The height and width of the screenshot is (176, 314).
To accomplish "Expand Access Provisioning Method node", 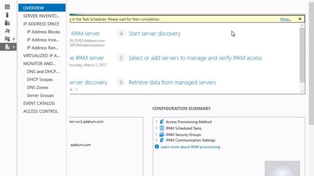I will tap(157, 122).
